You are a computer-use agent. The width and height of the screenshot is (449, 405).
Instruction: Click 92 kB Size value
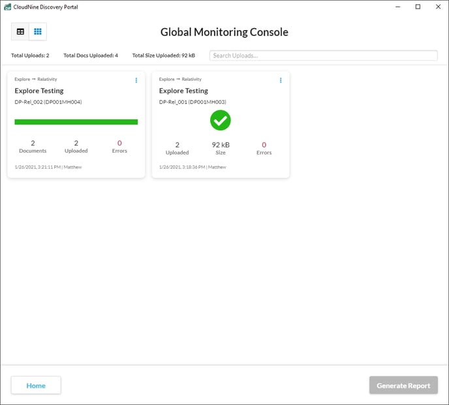221,148
